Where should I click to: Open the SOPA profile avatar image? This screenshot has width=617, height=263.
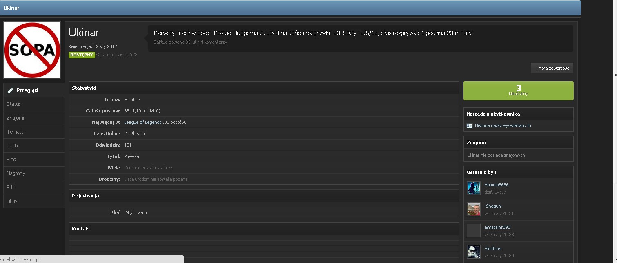pos(32,50)
